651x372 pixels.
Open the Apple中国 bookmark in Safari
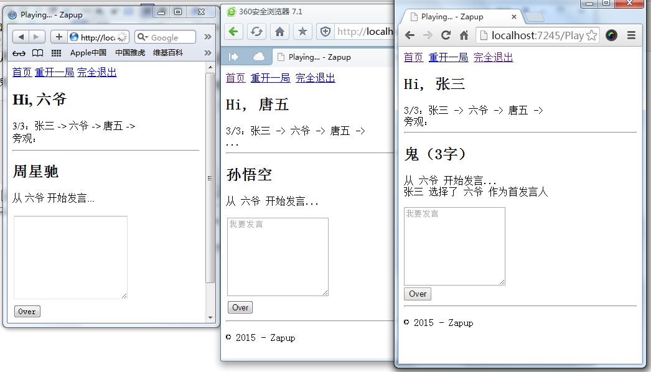point(88,53)
